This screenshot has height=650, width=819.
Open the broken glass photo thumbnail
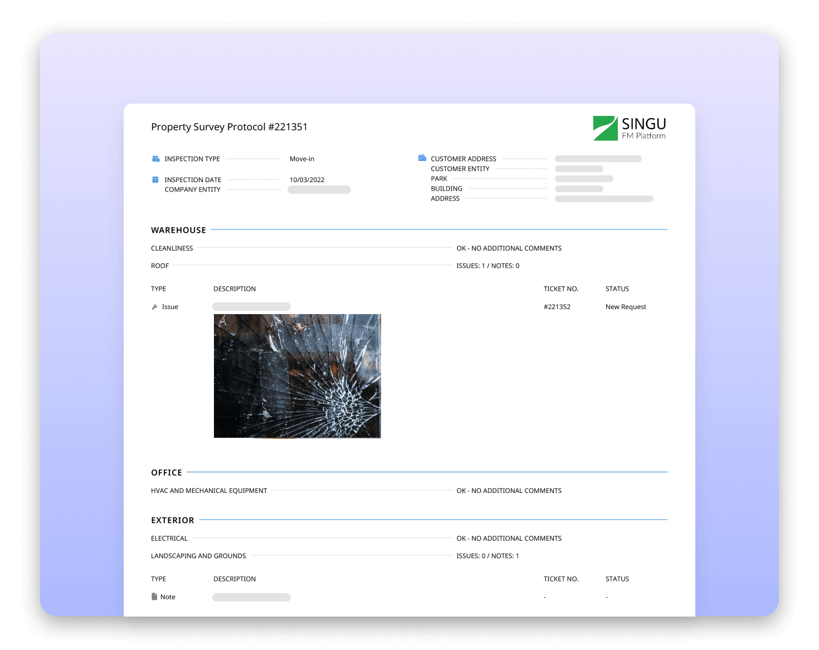pyautogui.click(x=298, y=376)
